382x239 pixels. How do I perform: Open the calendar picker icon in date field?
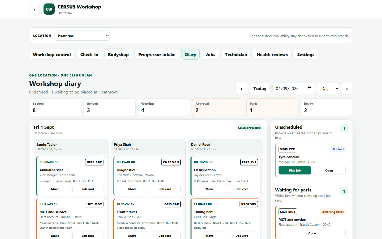pos(309,88)
